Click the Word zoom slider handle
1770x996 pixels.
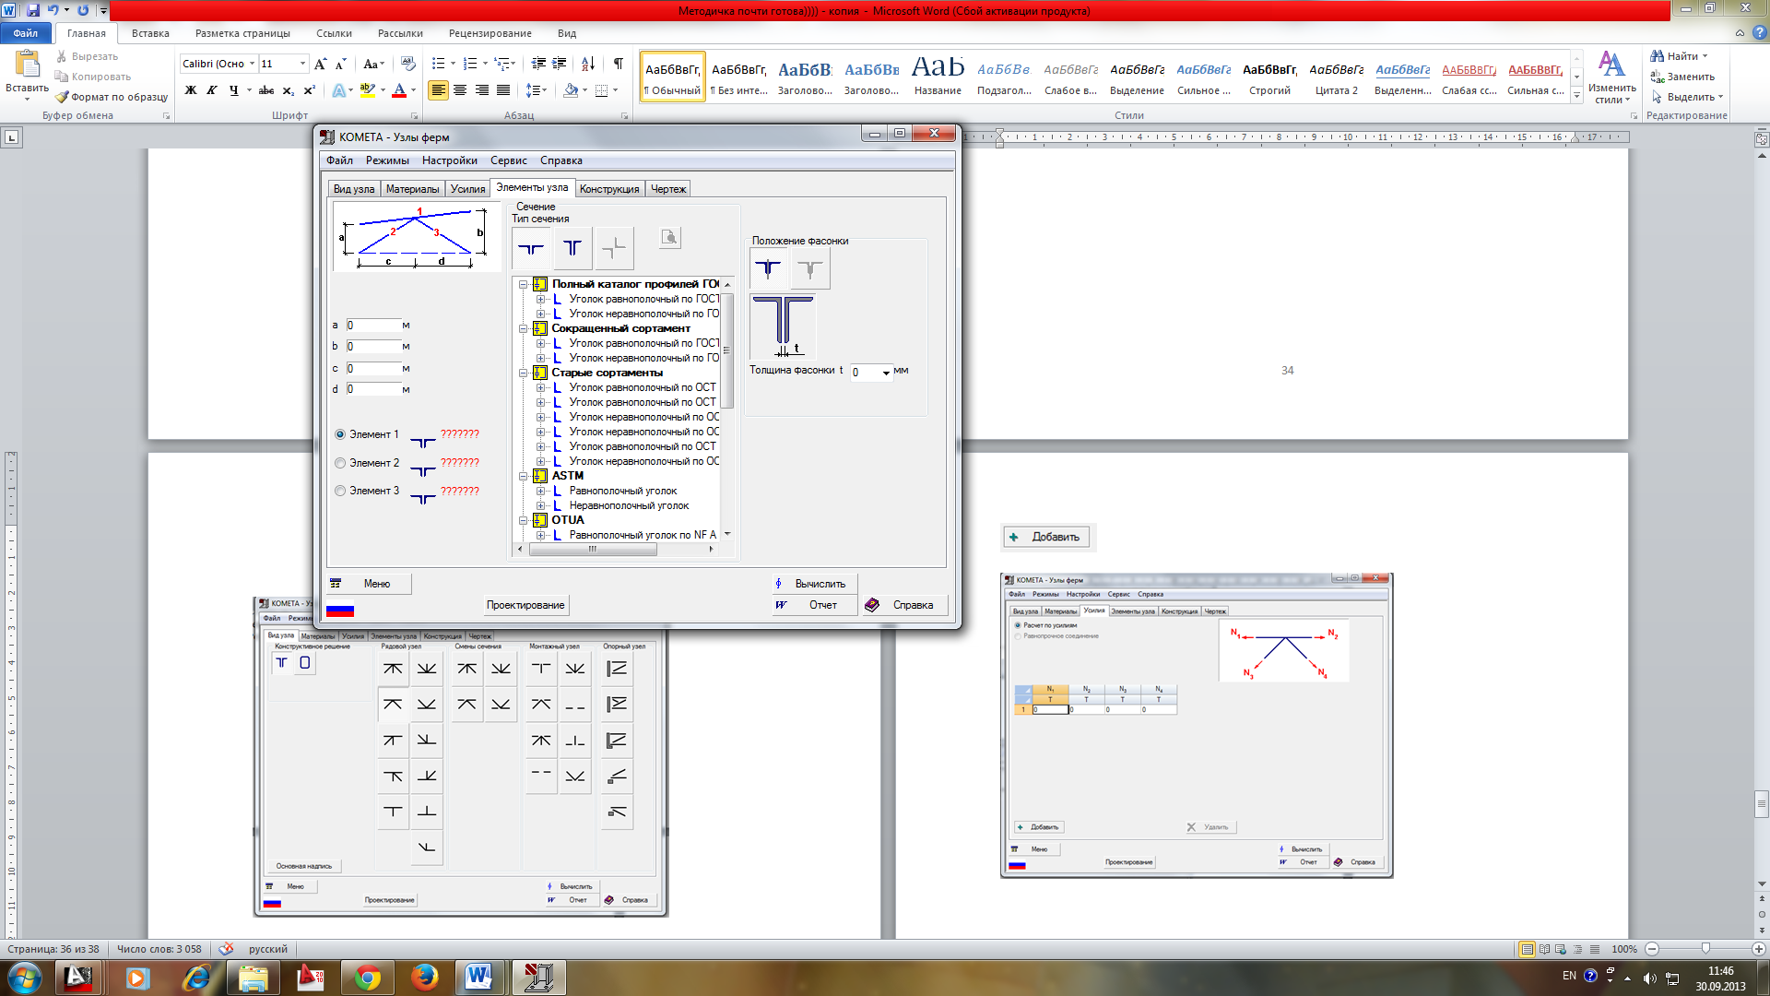(1705, 949)
